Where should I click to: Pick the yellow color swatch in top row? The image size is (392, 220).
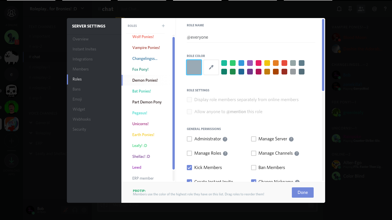[x=267, y=63]
